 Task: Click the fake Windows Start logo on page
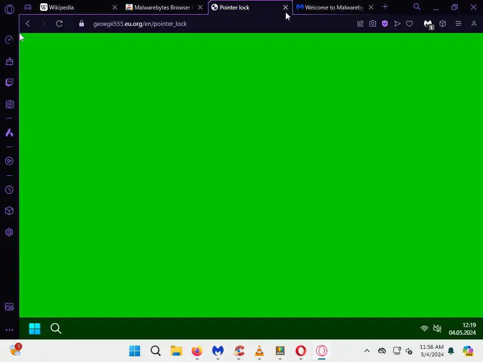point(34,329)
